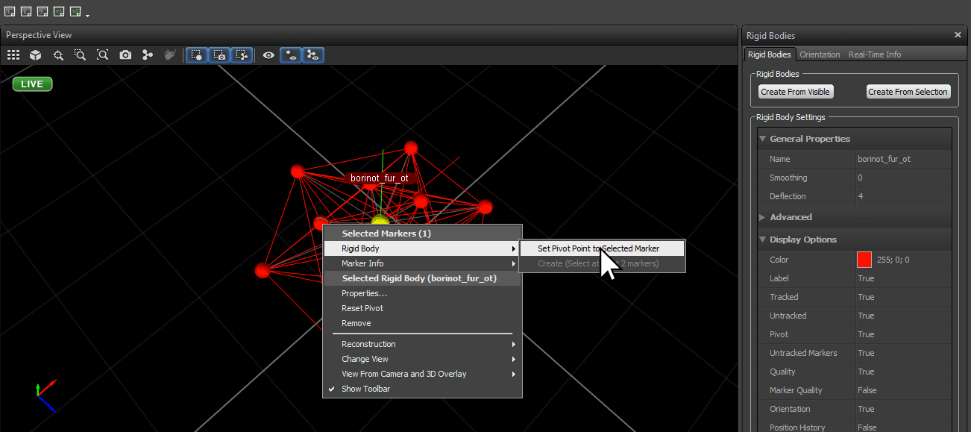Viewport: 971px width, 432px height.
Task: Click the bracketed magnifier zoom-to-fit icon
Action: click(103, 55)
